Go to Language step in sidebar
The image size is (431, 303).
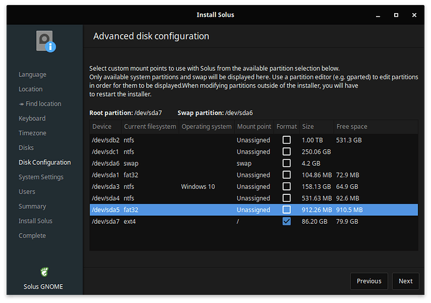(32, 74)
